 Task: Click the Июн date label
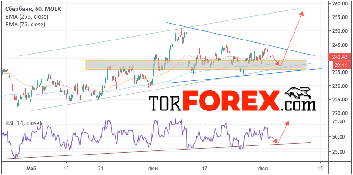click(x=153, y=168)
